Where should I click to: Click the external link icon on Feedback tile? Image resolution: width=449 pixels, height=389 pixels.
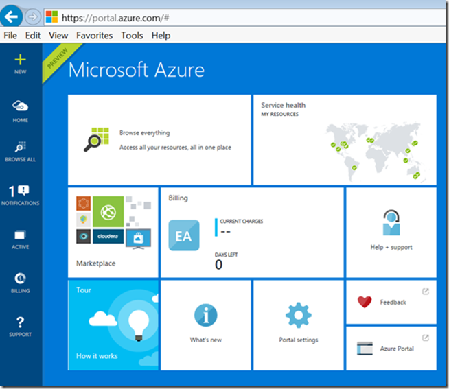point(426,292)
